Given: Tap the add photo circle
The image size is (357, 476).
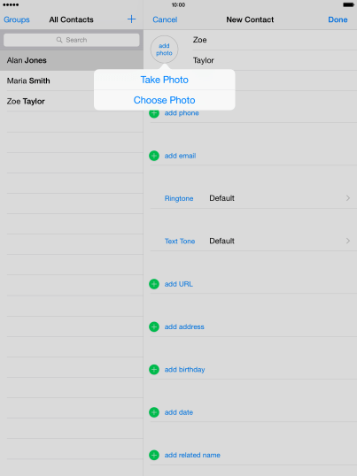Looking at the screenshot, I should [x=164, y=50].
